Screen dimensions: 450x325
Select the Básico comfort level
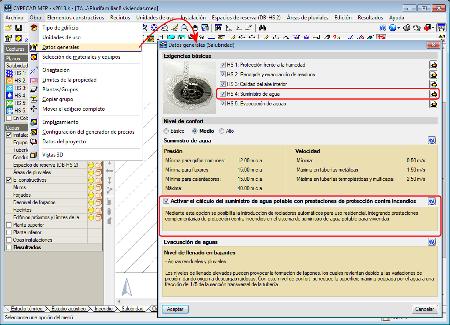pyautogui.click(x=166, y=131)
